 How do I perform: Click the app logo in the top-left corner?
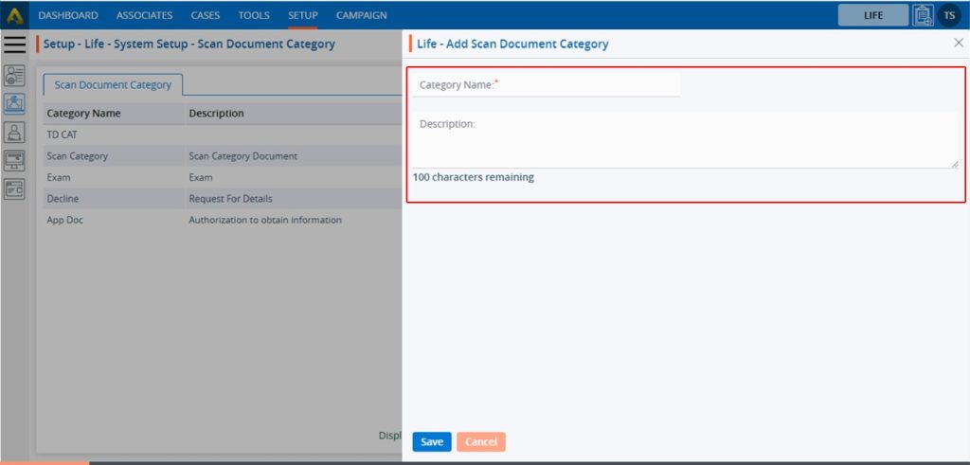(x=14, y=15)
